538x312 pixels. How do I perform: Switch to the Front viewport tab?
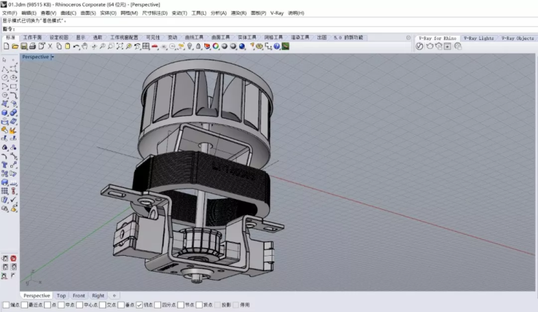79,296
